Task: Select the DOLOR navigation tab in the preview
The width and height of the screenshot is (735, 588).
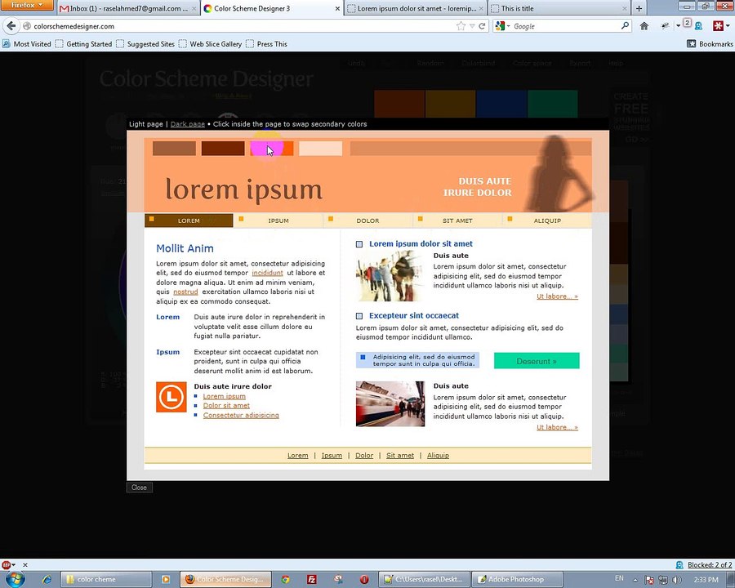Action: click(368, 220)
